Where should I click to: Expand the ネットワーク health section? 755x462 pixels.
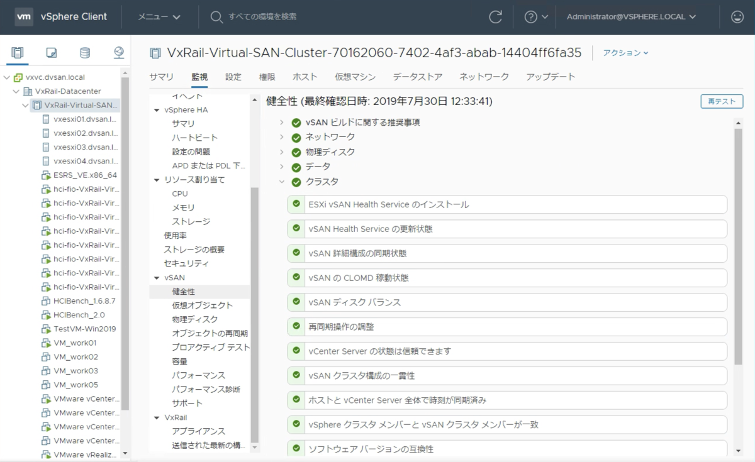pyautogui.click(x=282, y=137)
